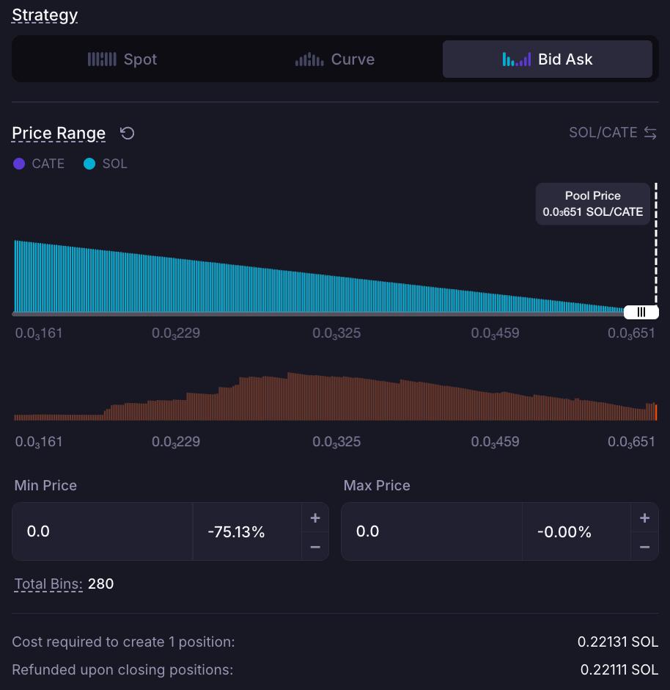Click the blue SOL legend dot
The width and height of the screenshot is (670, 690).
pos(89,164)
